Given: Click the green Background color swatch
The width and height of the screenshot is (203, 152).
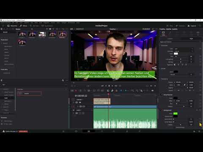Looking at the screenshot, I should click(176, 113).
